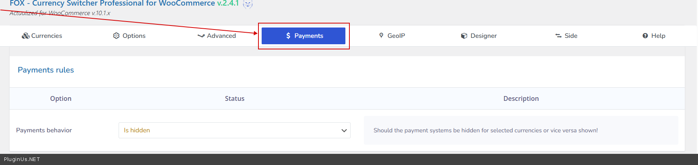Click the GeoIP map pin icon
The image size is (698, 165).
[381, 35]
